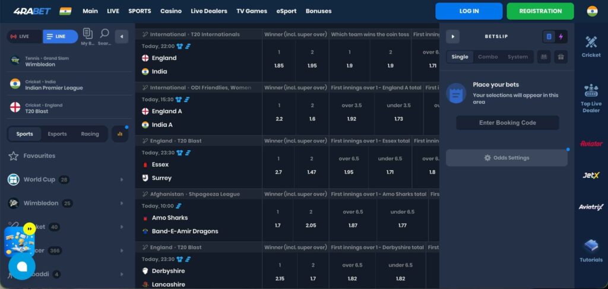Click the betslip gift bonus icon
The width and height of the screenshot is (608, 289).
(x=560, y=57)
